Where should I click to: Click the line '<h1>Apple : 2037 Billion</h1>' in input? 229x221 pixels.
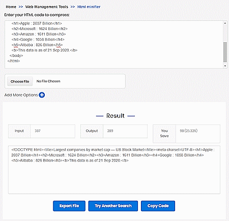[37, 23]
